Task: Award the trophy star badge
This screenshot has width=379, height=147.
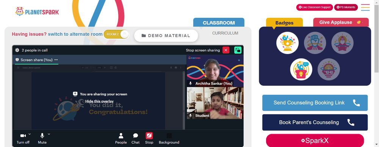Action: [287, 43]
